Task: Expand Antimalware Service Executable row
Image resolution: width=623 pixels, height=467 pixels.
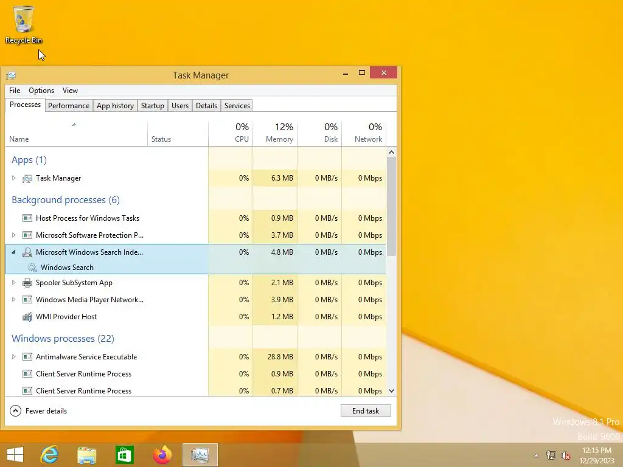Action: point(13,356)
